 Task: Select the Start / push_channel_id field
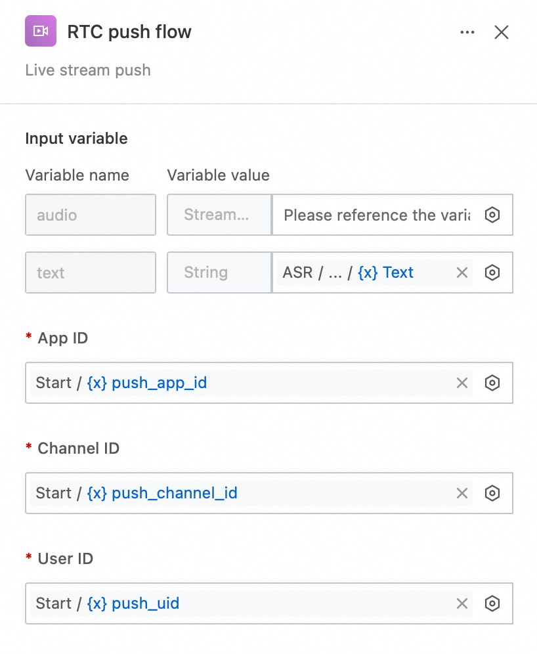point(236,493)
